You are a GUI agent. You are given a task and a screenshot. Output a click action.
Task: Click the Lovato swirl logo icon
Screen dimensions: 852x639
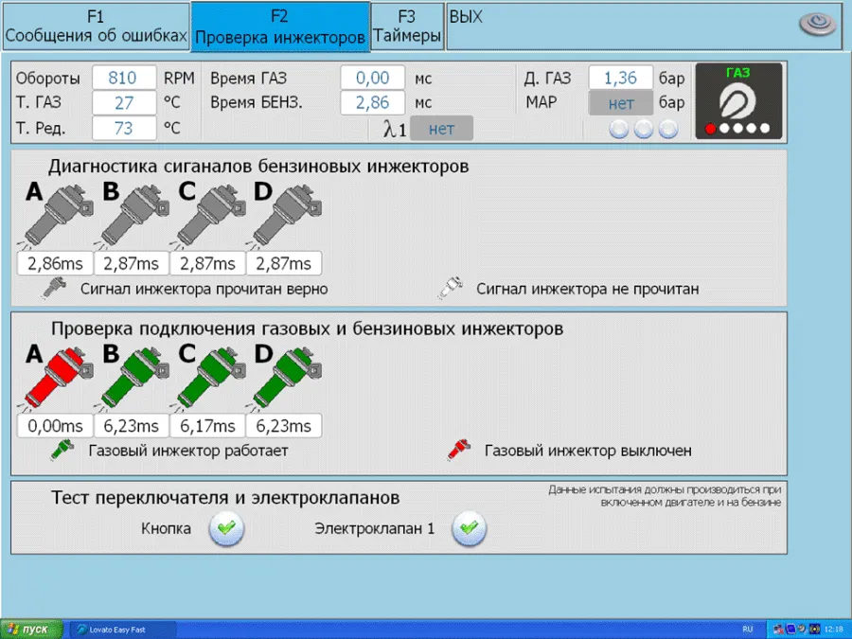817,24
